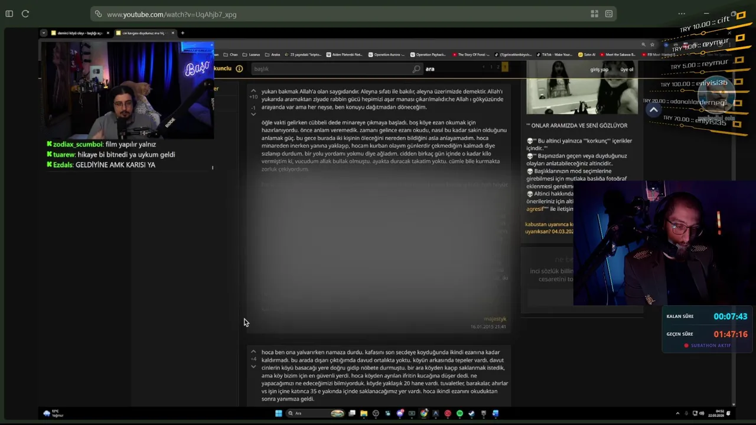Upvote the first entry with +10 score

253,91
